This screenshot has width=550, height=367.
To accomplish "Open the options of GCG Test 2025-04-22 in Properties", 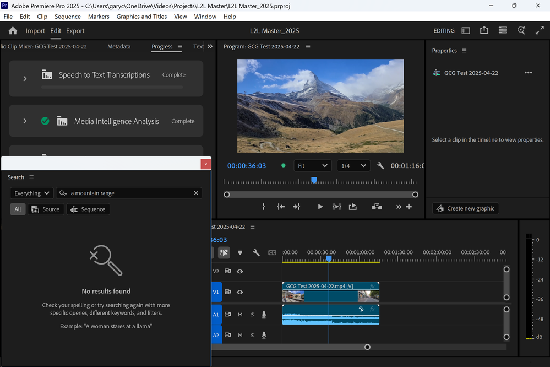I will [528, 73].
